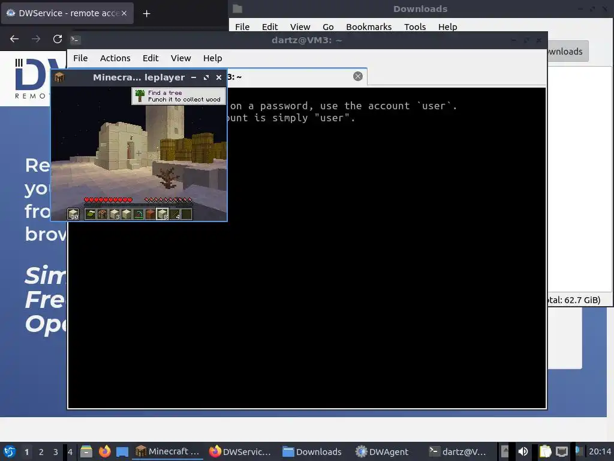Click the show desktop panel icon
This screenshot has height=461, width=614.
pos(122,451)
